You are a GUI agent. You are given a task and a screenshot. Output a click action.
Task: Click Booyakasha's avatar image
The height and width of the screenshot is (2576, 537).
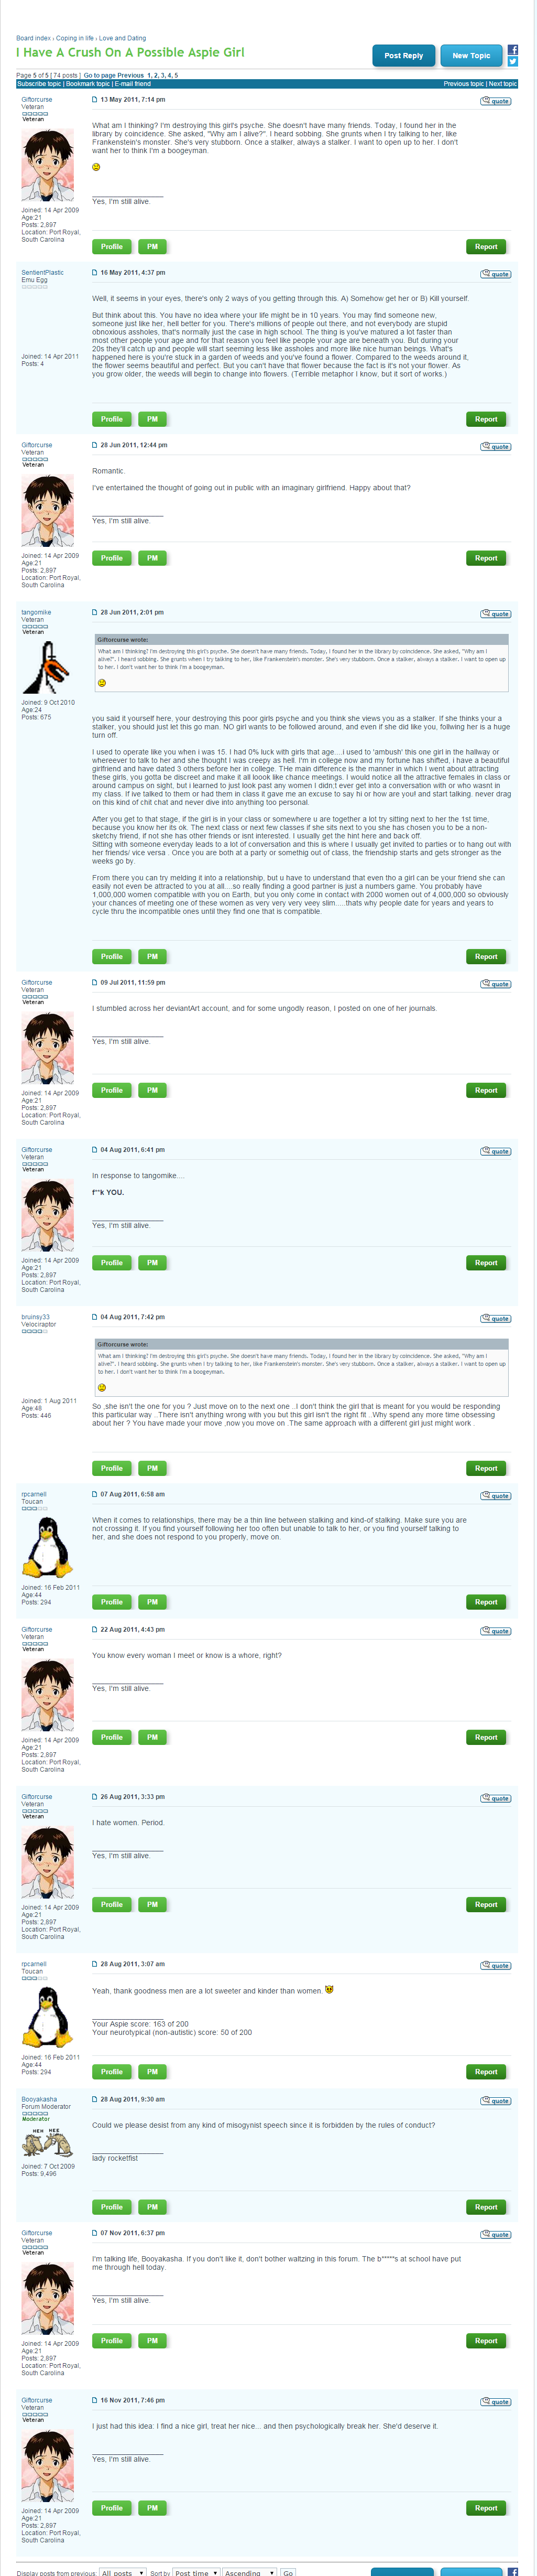click(48, 2143)
